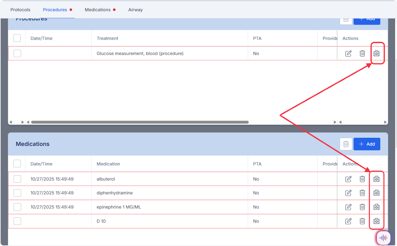Add a new procedure with the top Add button
This screenshot has width=397, height=246.
(367, 20)
